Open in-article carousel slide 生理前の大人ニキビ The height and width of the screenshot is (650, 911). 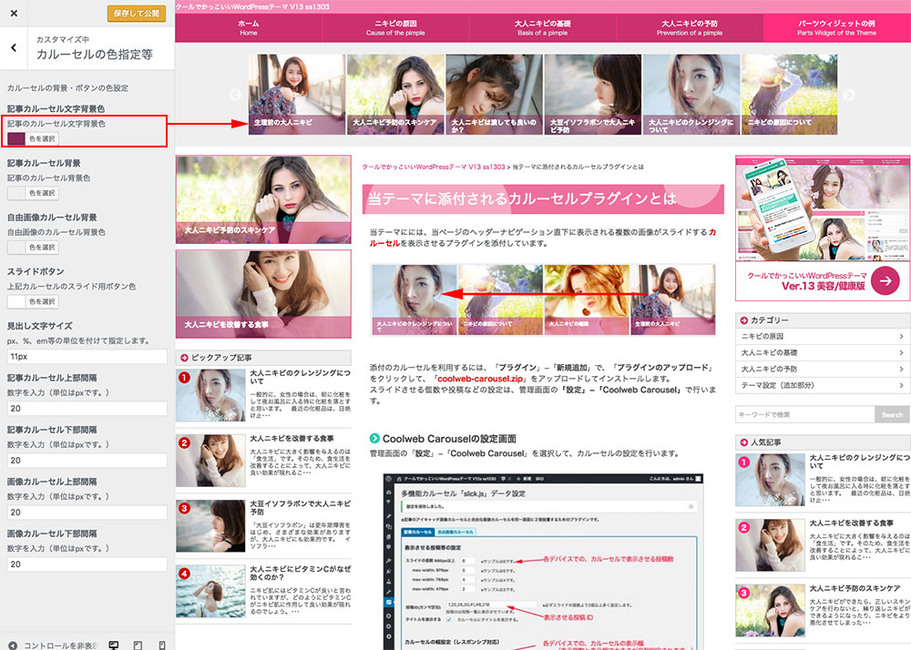[673, 300]
